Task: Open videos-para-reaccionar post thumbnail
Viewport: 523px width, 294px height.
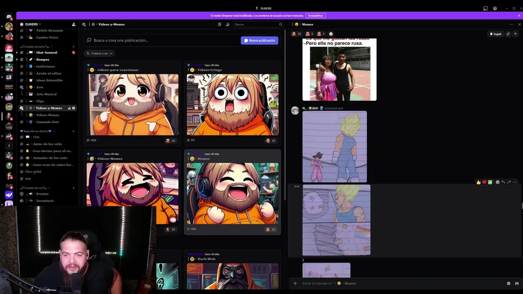Action: pyautogui.click(x=132, y=105)
